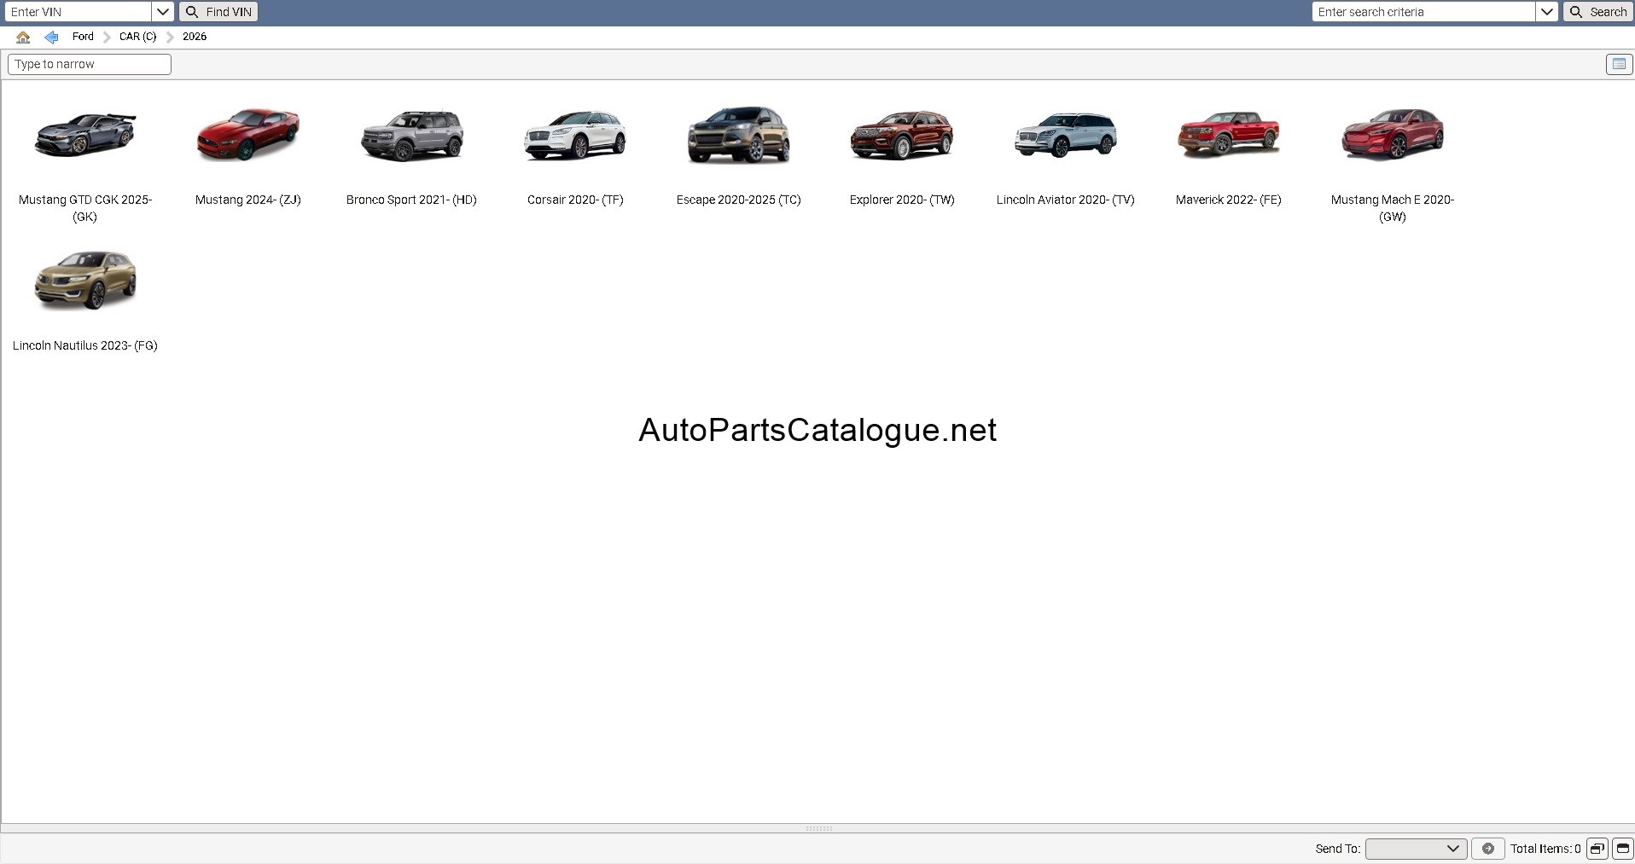The height and width of the screenshot is (864, 1635).
Task: Select the 2026 breadcrumb item
Action: pyautogui.click(x=195, y=37)
